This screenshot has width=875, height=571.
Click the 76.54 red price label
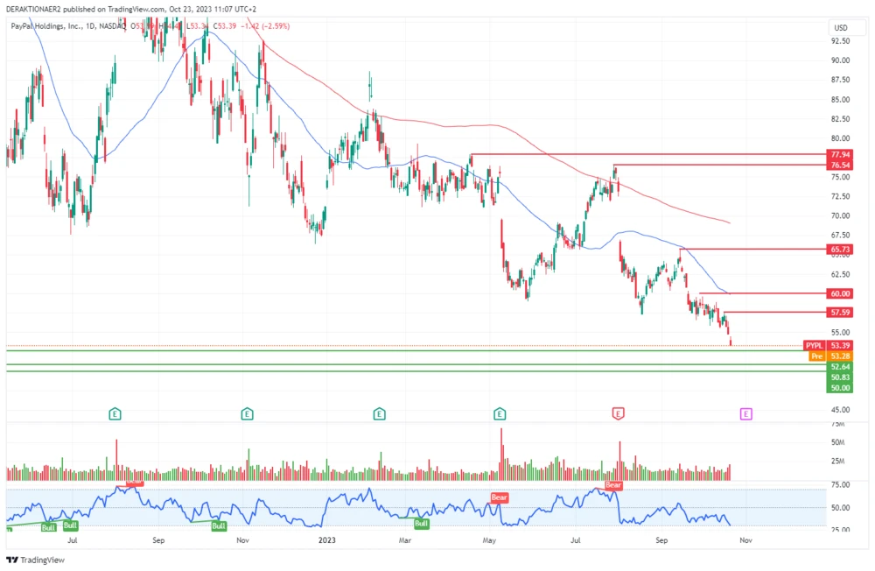[840, 165]
